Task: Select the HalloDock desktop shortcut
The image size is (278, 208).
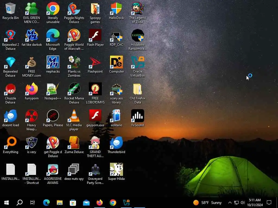Action: 116,11
